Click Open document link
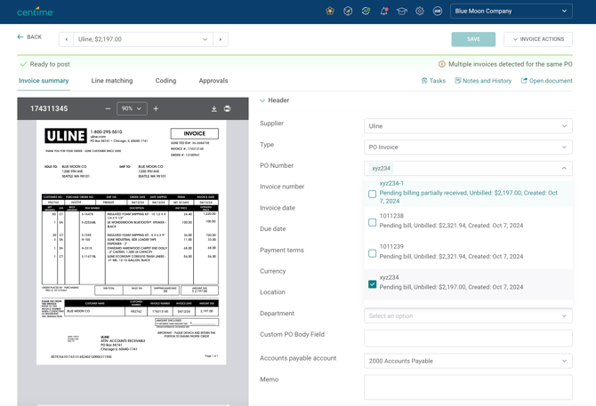Screen dimensions: 596x406 (546, 81)
